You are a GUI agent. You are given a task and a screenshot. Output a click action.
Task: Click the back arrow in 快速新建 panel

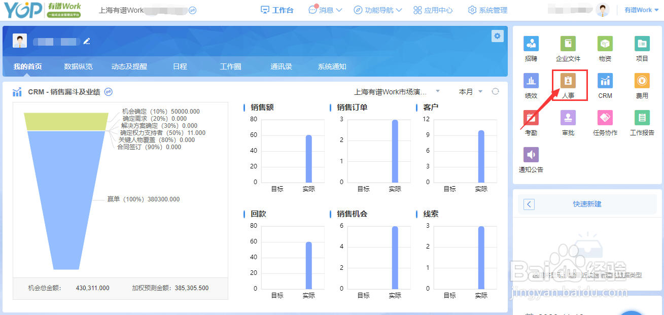[x=529, y=204]
